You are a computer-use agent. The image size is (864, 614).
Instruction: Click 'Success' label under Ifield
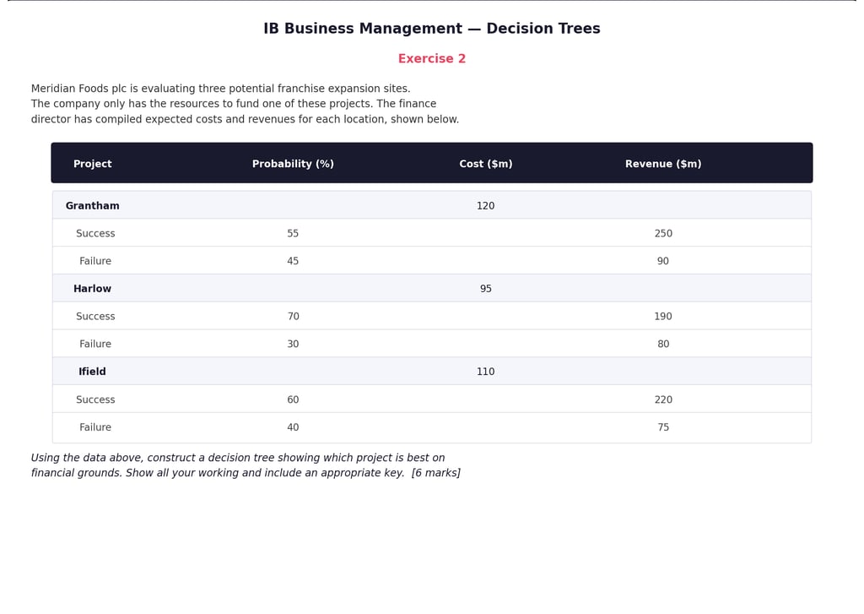coord(95,399)
